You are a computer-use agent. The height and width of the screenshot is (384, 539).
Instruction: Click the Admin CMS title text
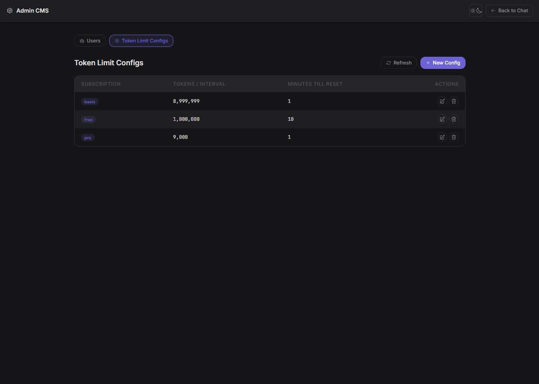coord(33,11)
